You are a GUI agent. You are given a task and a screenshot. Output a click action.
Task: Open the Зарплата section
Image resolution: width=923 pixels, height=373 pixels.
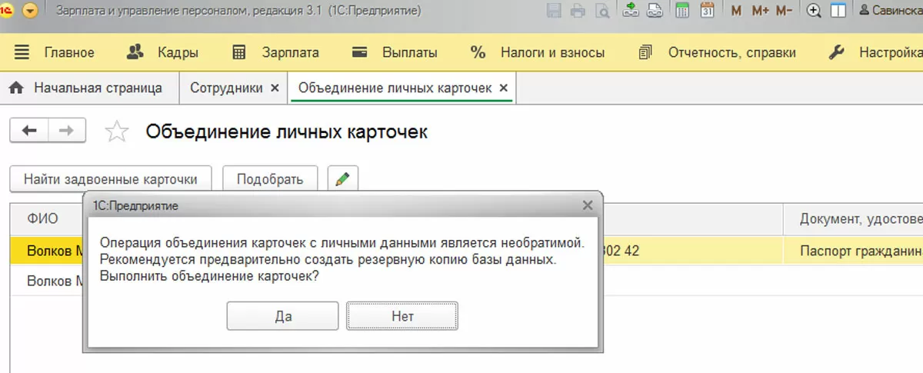click(x=275, y=53)
